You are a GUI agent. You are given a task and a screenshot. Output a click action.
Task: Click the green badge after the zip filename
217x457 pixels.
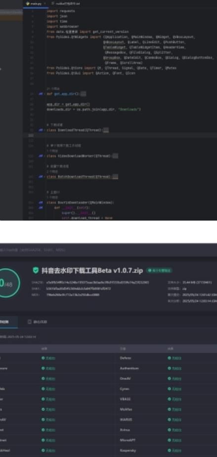[x=159, y=271]
